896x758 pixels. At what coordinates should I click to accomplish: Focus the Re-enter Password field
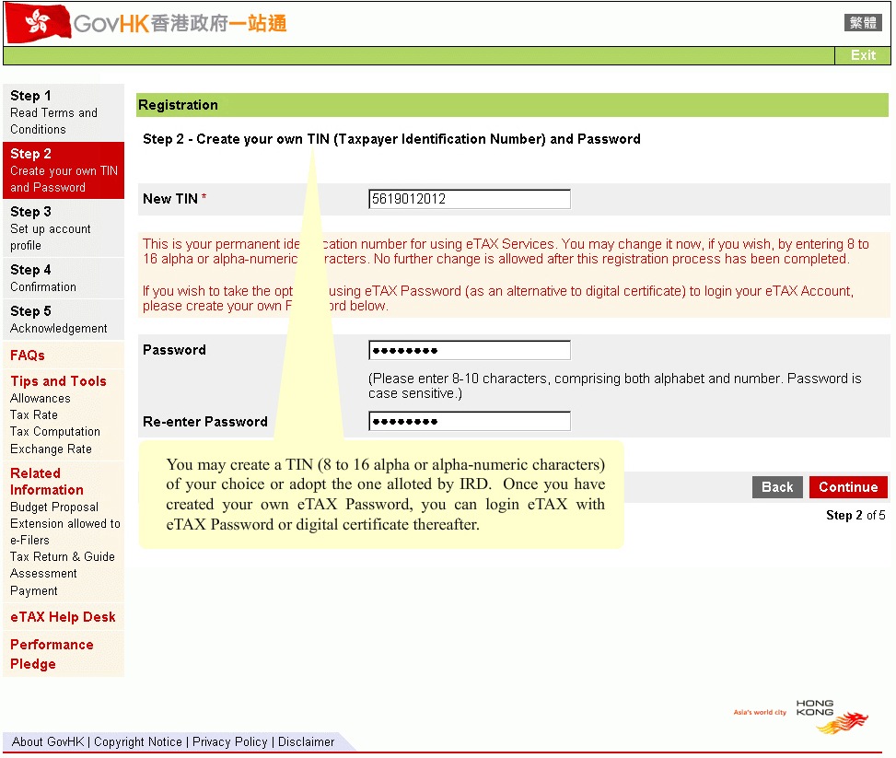click(x=469, y=421)
